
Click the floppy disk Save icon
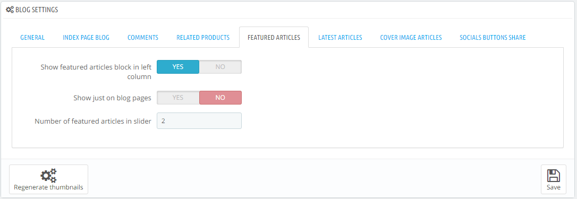(554, 176)
